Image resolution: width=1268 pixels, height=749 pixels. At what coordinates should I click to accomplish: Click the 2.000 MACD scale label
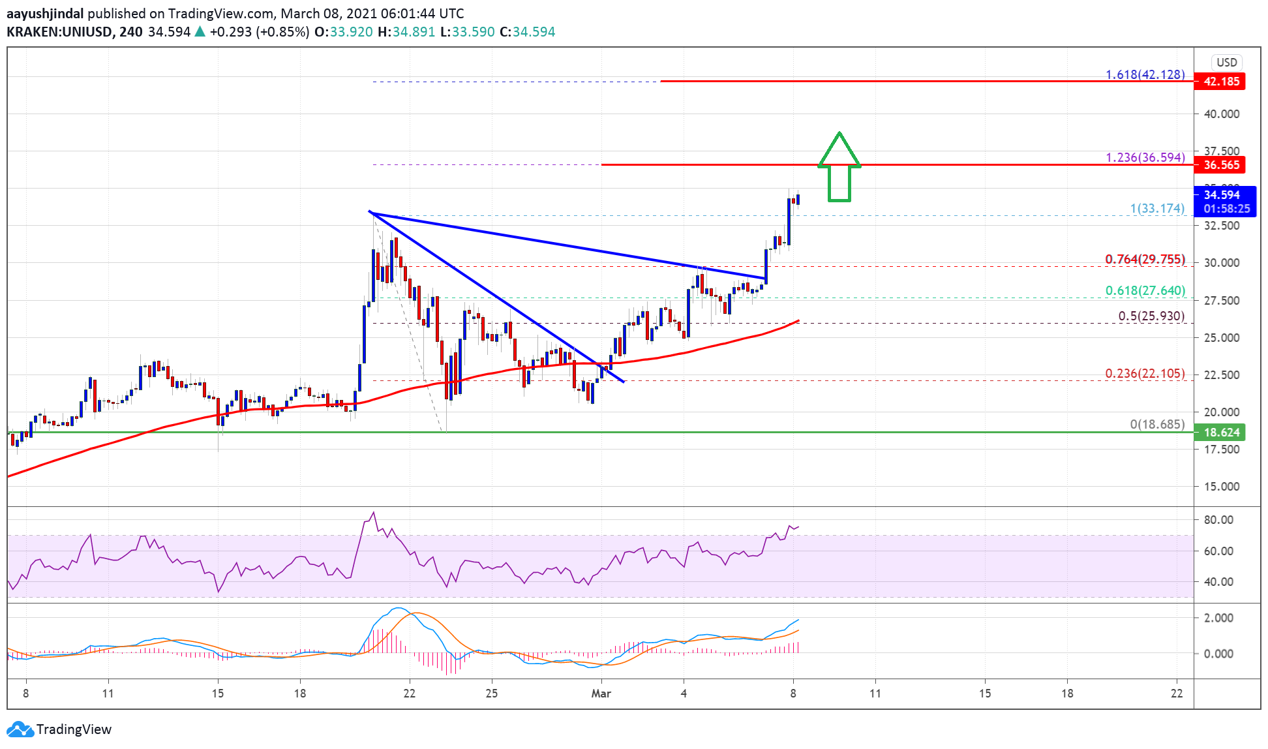[x=1218, y=617]
